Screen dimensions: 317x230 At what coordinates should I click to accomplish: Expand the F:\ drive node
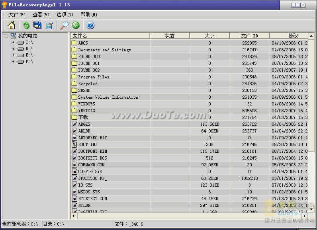tap(14, 61)
